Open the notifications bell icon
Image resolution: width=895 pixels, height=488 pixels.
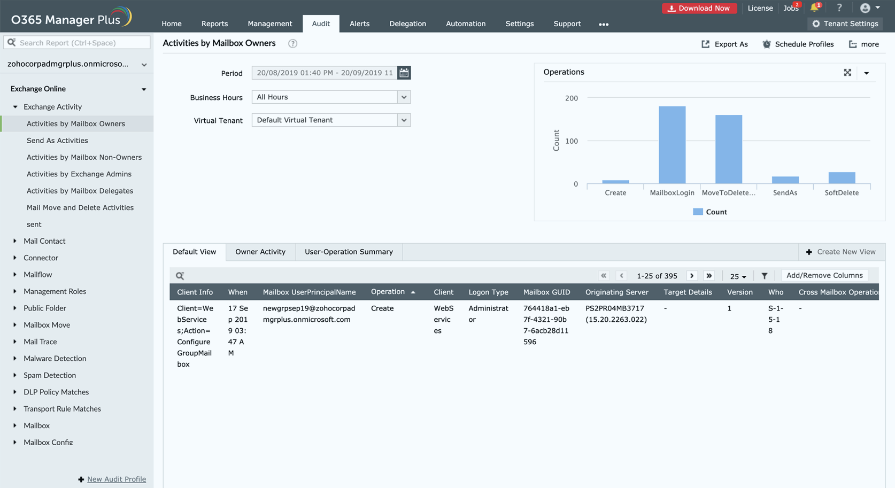pos(814,8)
